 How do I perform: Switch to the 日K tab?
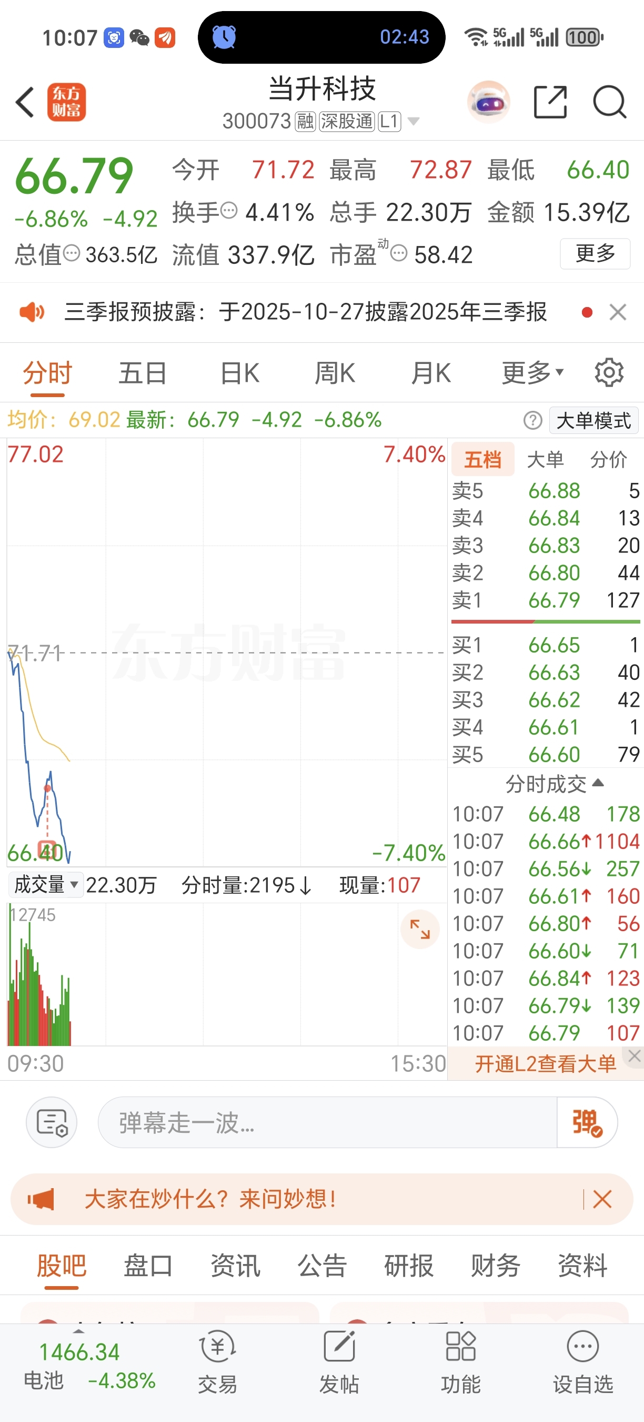239,372
